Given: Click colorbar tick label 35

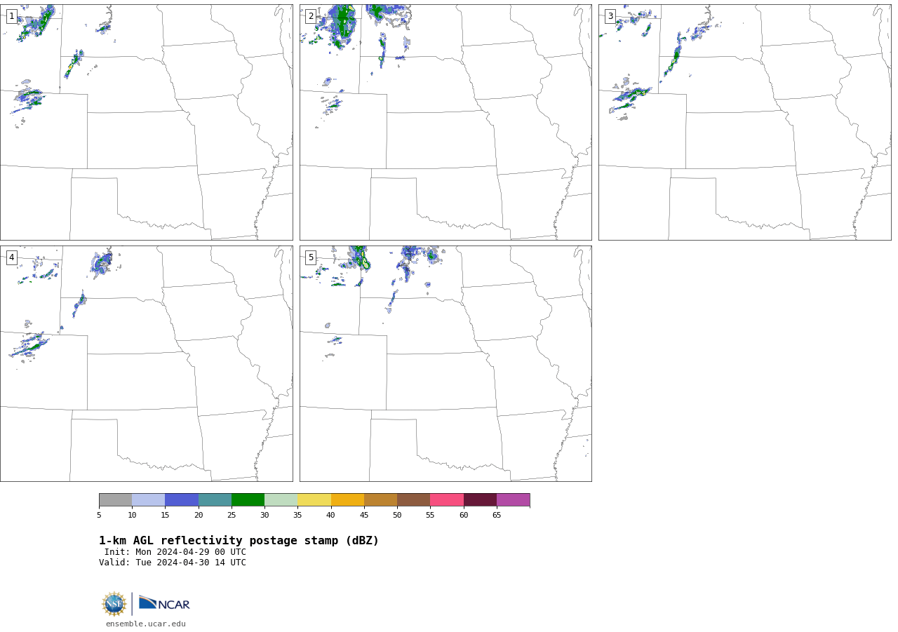Looking at the screenshot, I should [297, 516].
